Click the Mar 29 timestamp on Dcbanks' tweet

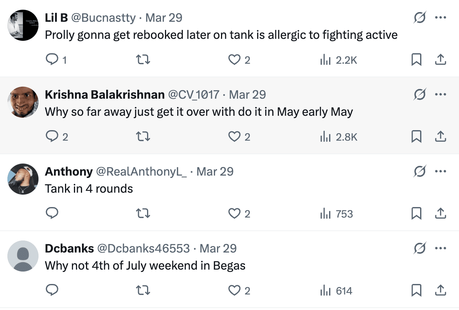pyautogui.click(x=219, y=248)
